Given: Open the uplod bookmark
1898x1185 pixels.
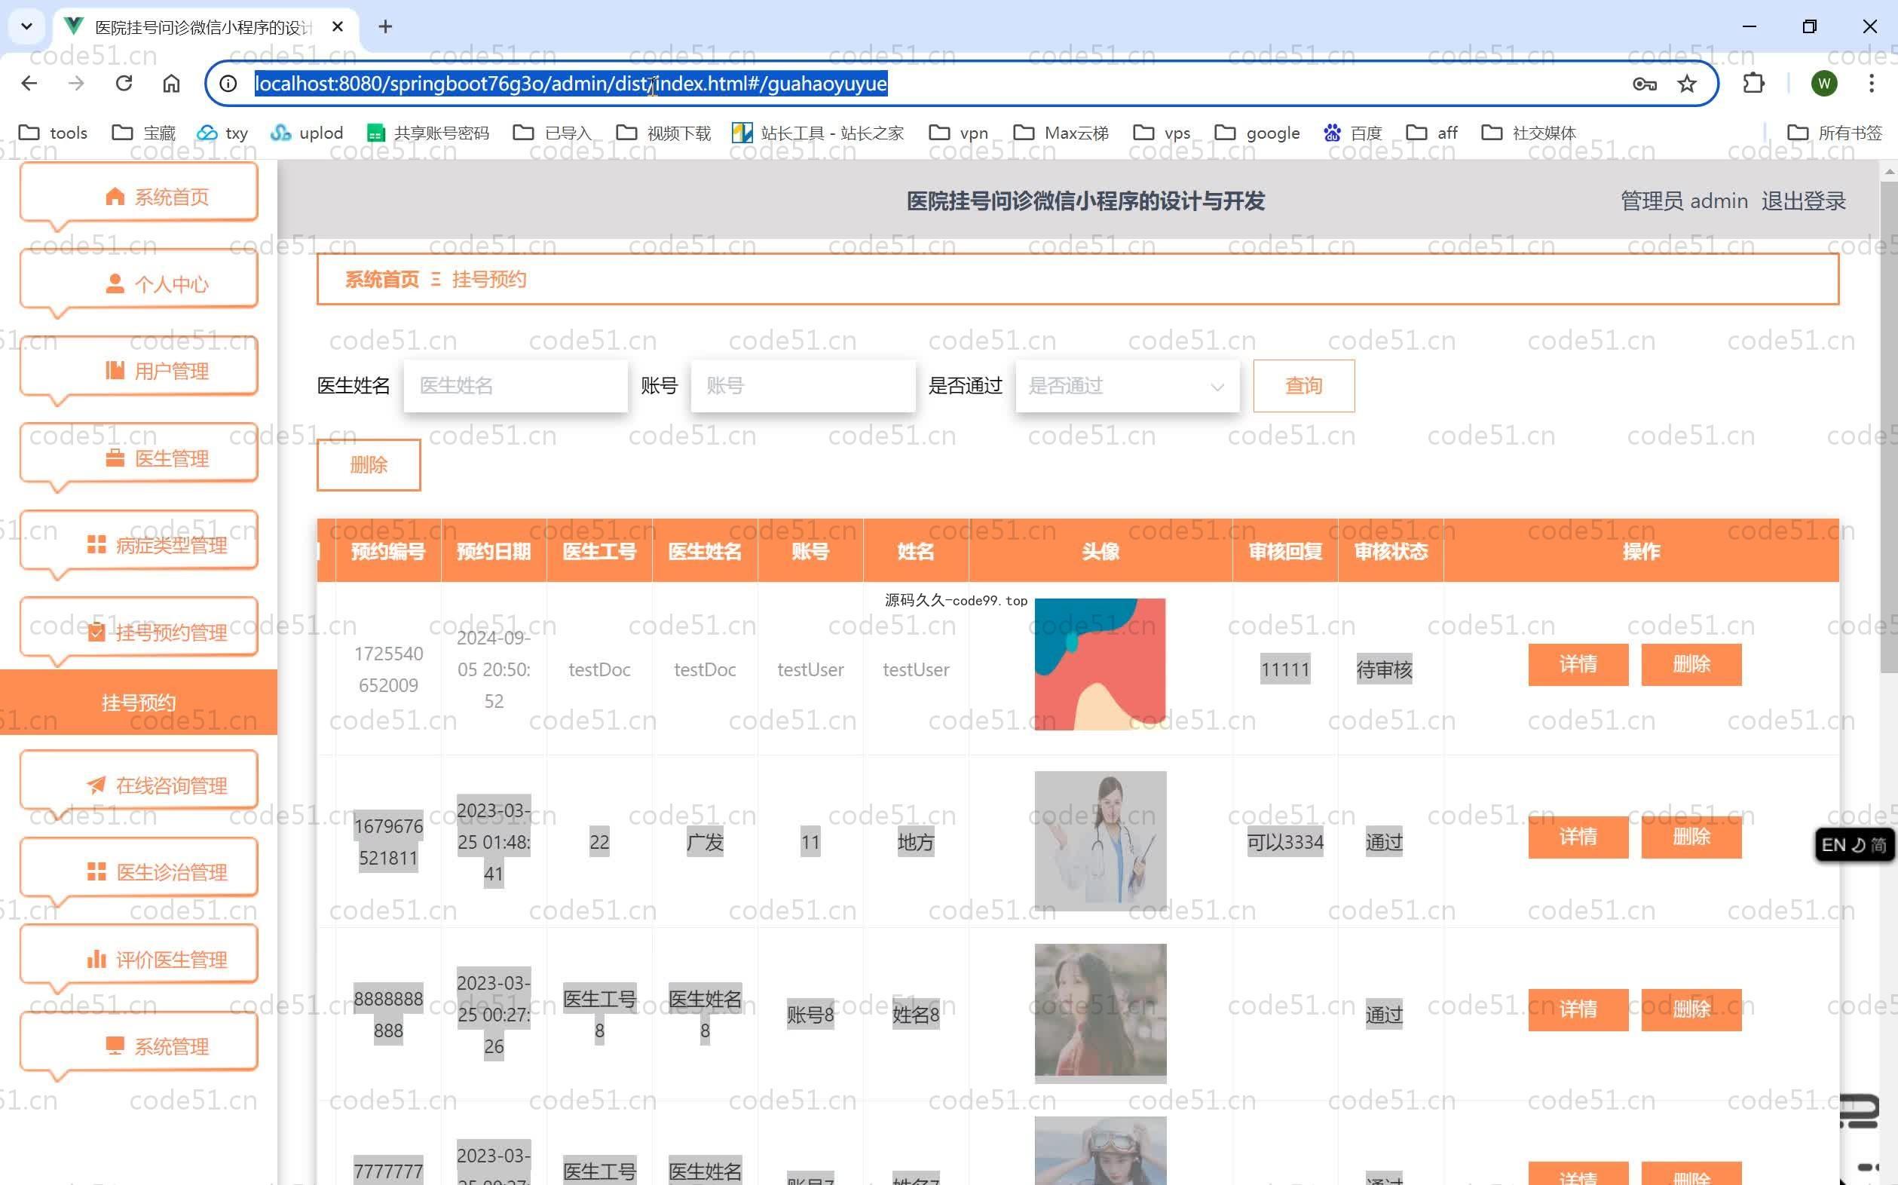Looking at the screenshot, I should 306,133.
